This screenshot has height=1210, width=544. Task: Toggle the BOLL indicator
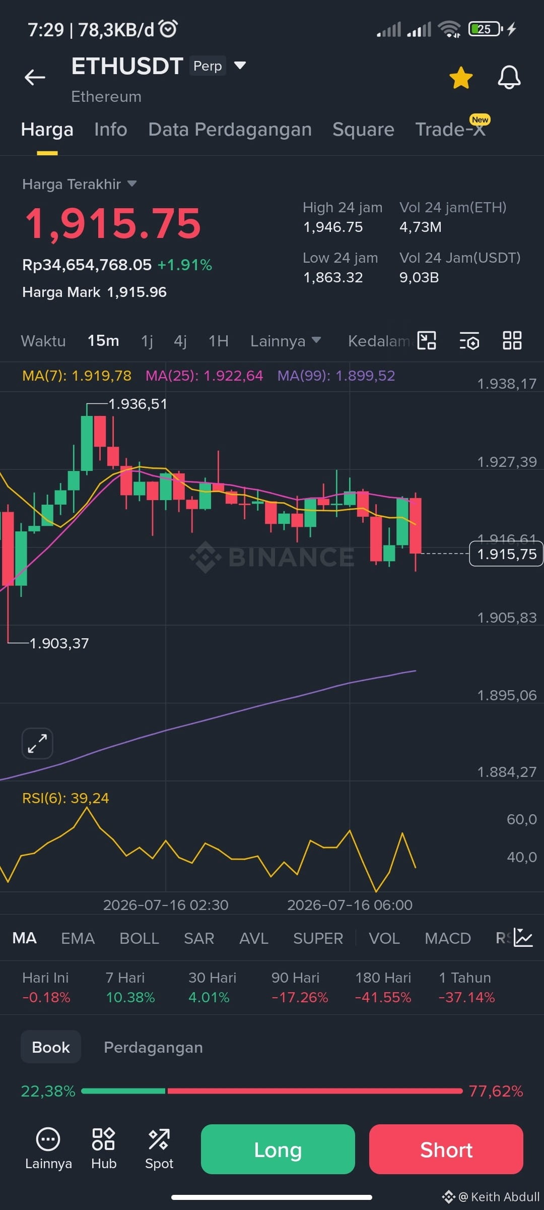tap(139, 938)
